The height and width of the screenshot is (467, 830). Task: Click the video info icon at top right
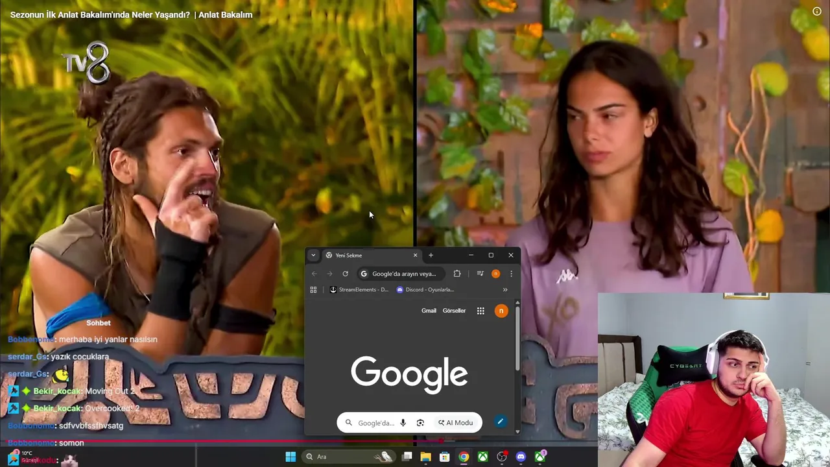click(x=816, y=12)
